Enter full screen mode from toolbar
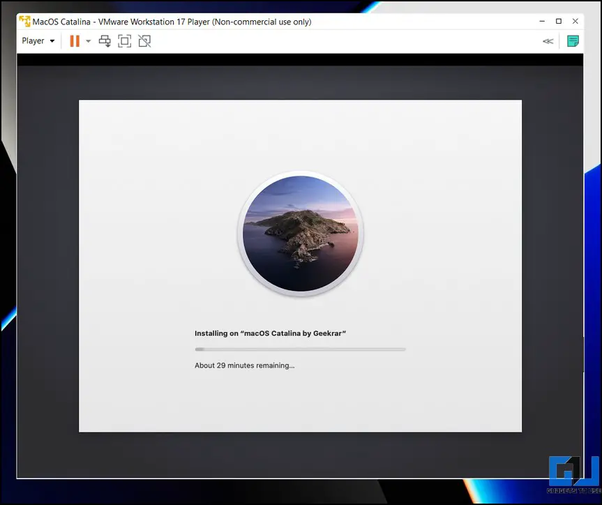 click(124, 41)
